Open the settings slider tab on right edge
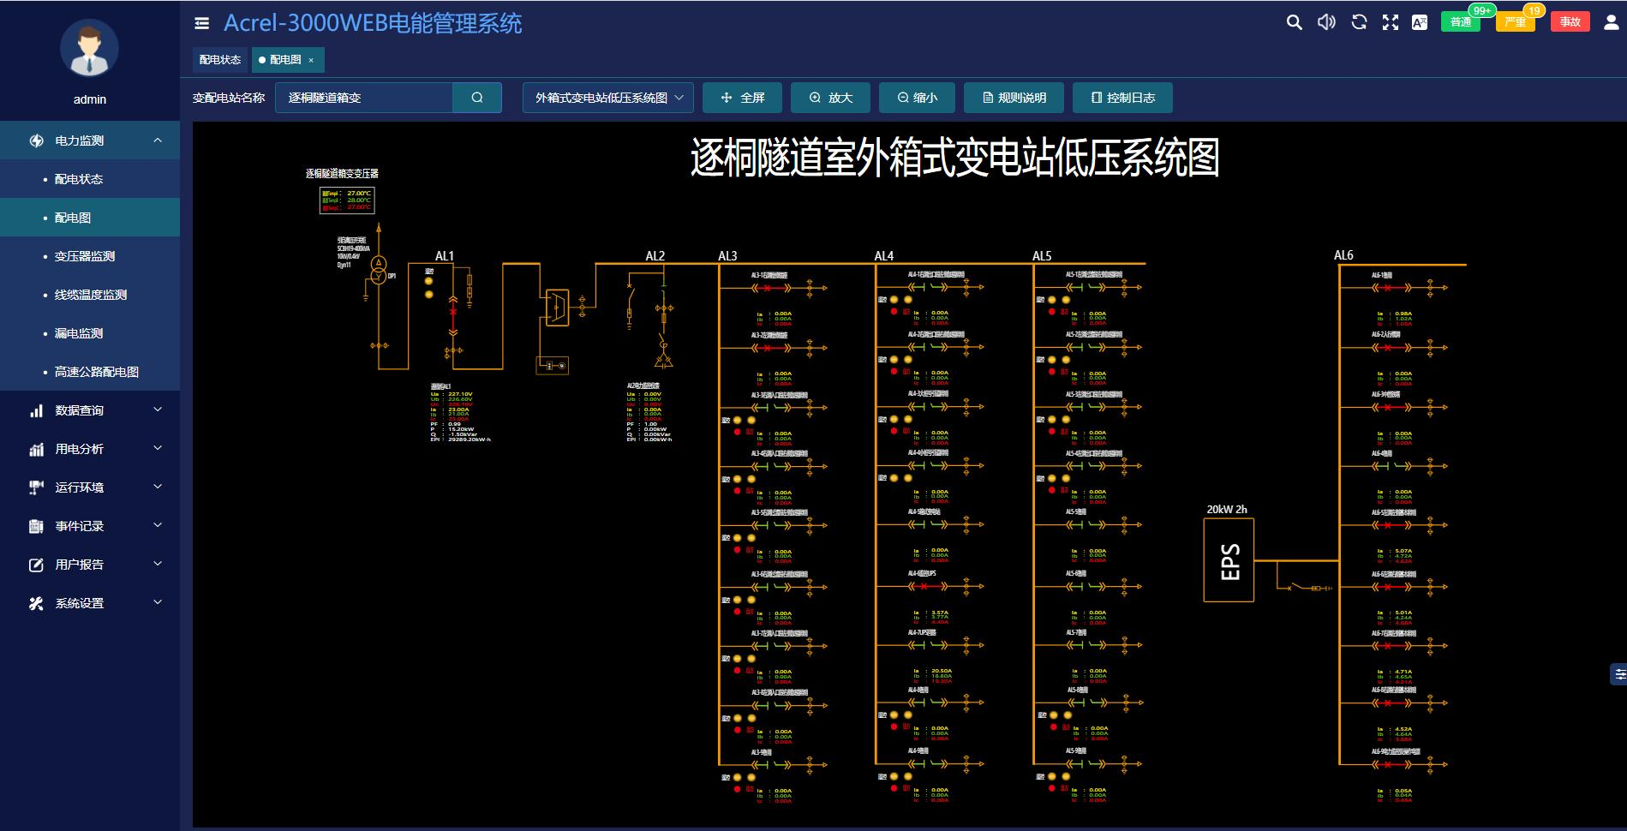This screenshot has width=1627, height=831. pyautogui.click(x=1618, y=674)
